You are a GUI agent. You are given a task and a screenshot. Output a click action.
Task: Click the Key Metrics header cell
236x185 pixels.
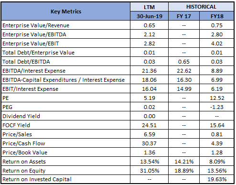tap(66, 11)
